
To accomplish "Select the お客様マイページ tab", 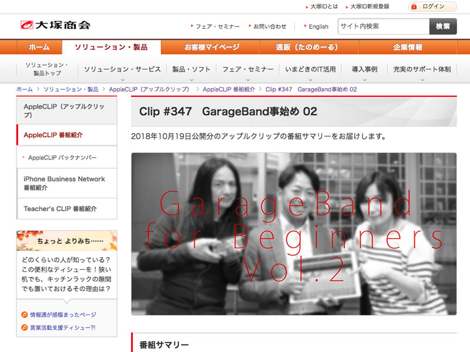I will [210, 47].
